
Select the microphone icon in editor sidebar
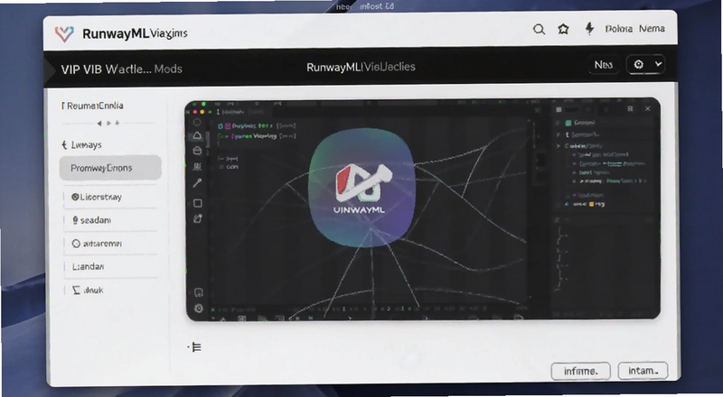click(197, 182)
